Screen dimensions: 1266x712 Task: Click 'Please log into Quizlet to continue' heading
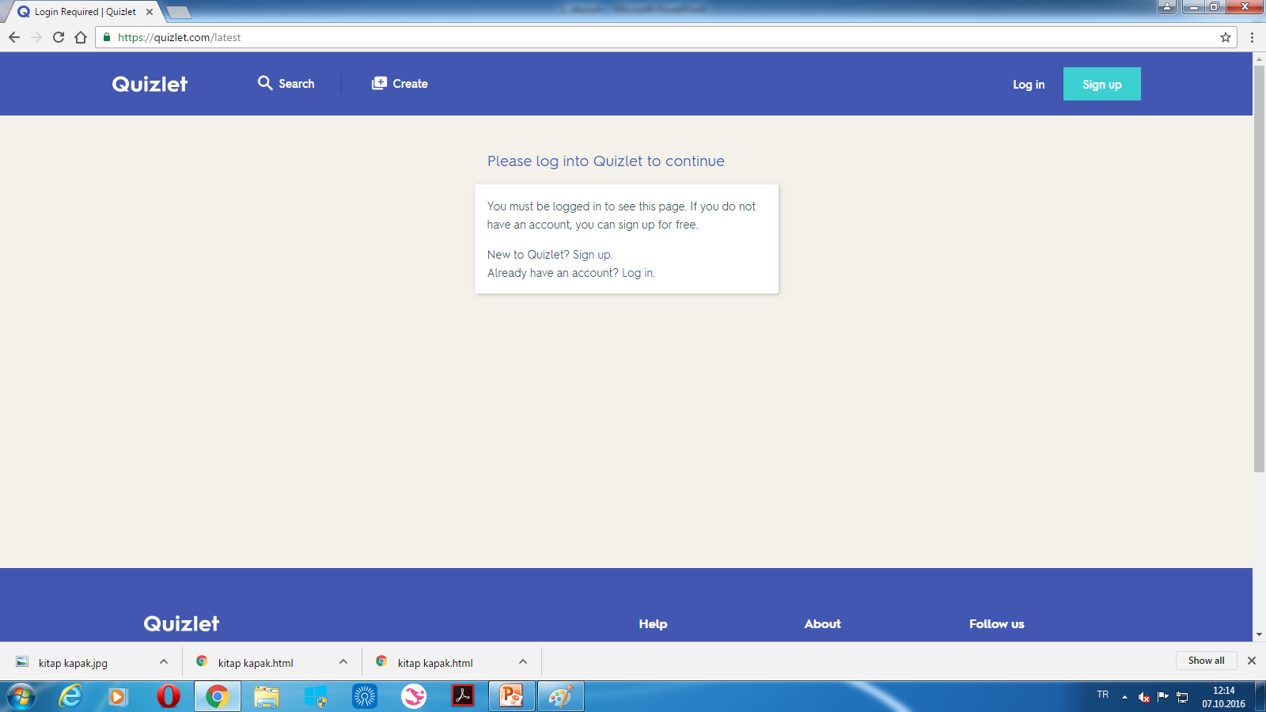pyautogui.click(x=606, y=161)
